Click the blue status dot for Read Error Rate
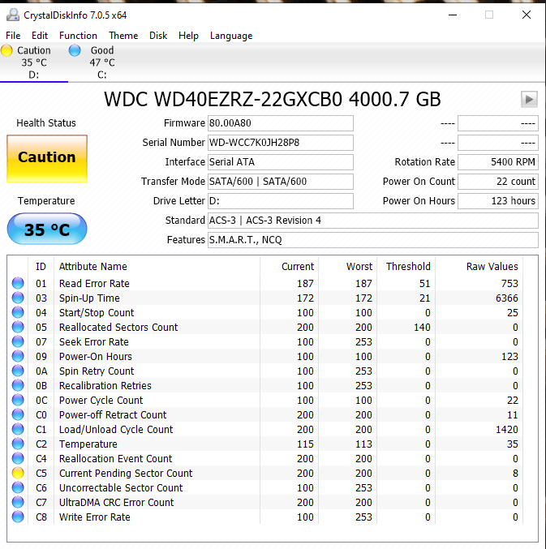 pos(18,283)
